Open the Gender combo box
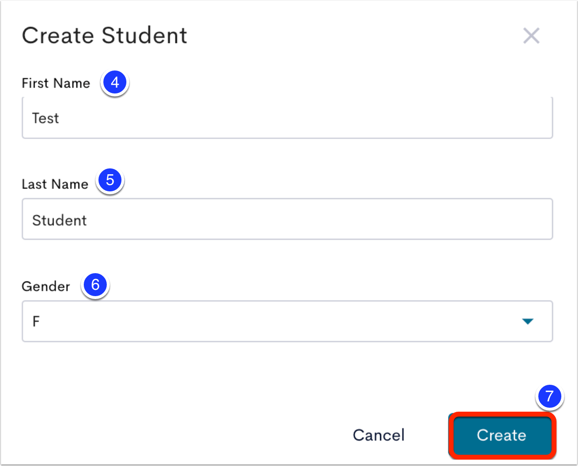This screenshot has width=578, height=466. (287, 321)
